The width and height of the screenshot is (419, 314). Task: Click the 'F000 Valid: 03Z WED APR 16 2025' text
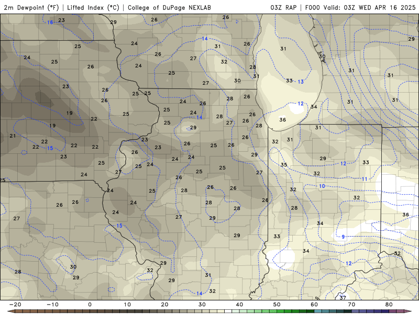point(360,7)
